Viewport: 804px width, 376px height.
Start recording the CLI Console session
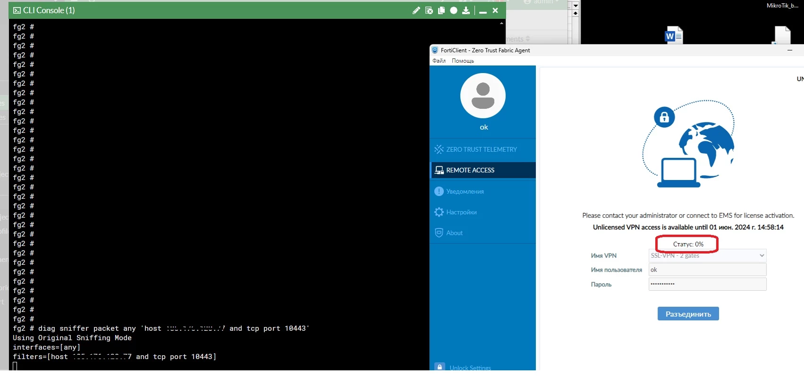(454, 10)
